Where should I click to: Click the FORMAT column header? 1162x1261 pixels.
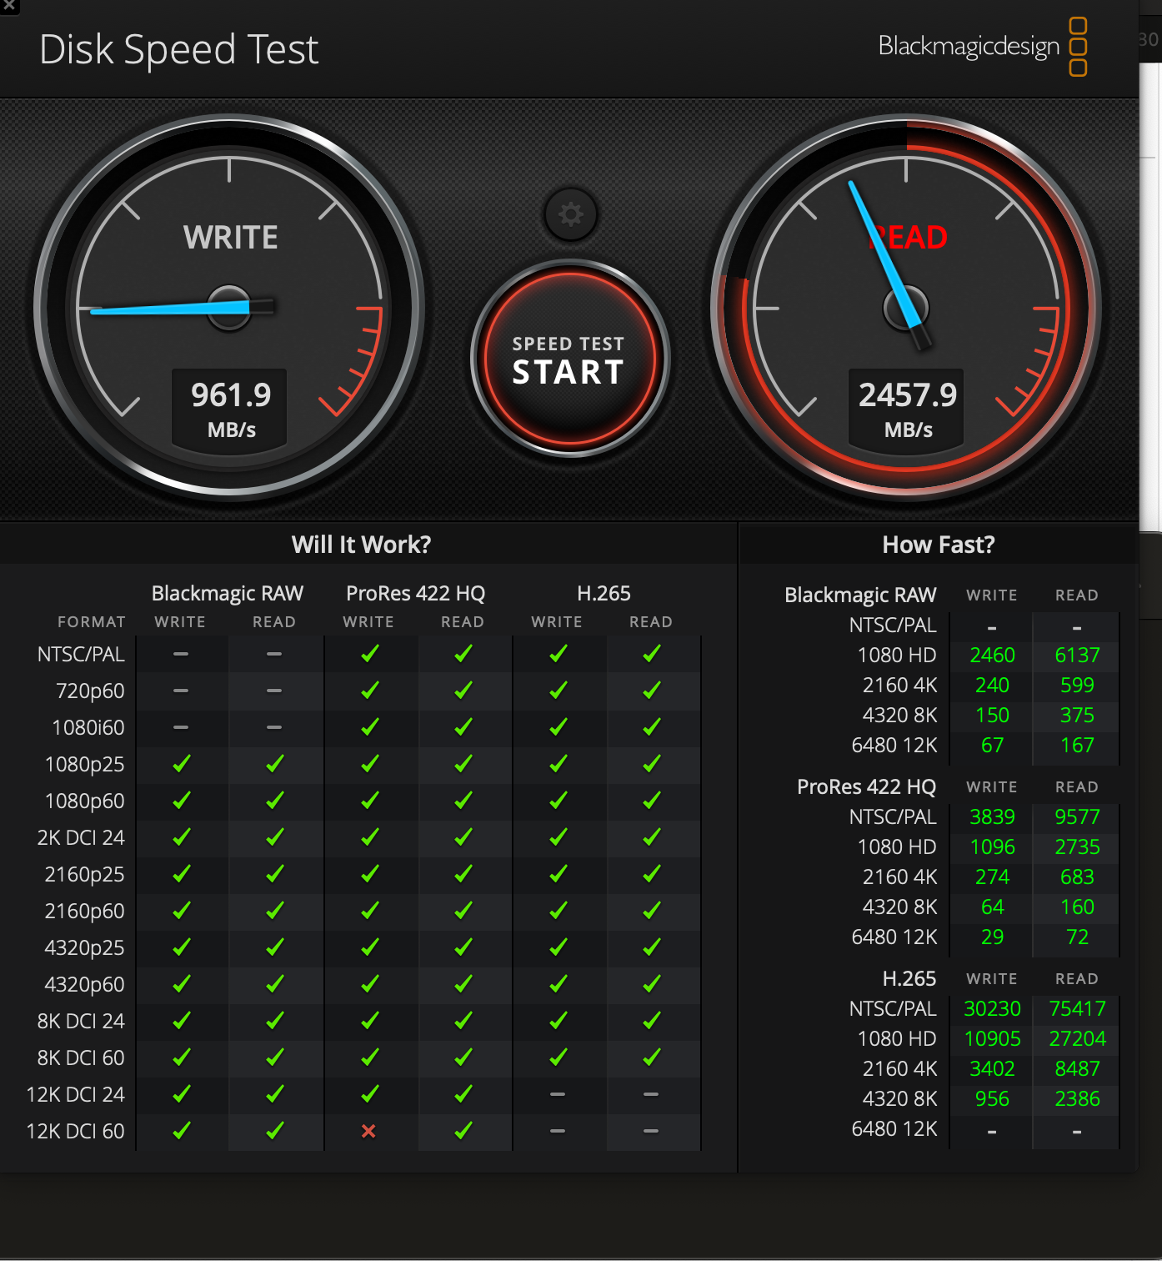[92, 622]
